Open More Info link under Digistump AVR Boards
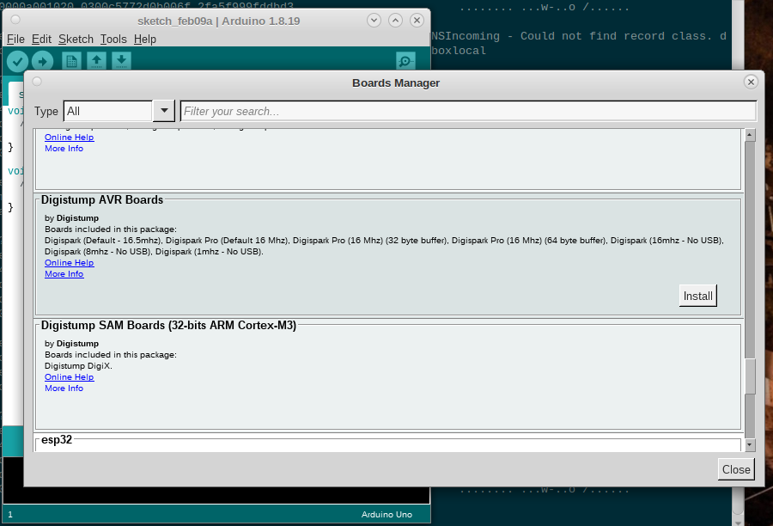 tap(64, 274)
